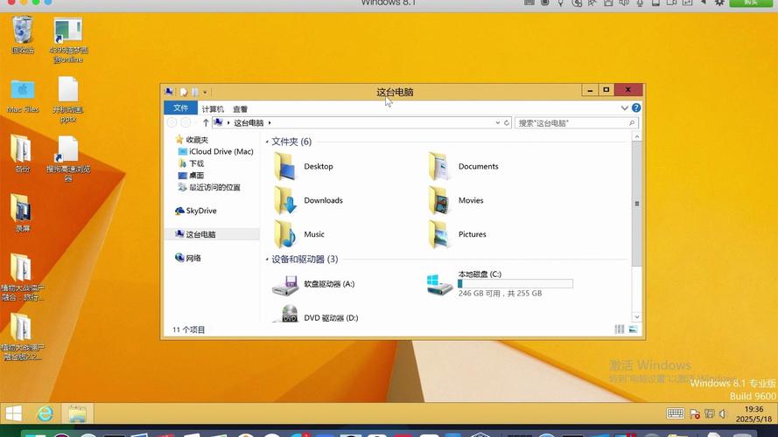
Task: Open the 查看 ribbon tab
Action: tap(240, 109)
